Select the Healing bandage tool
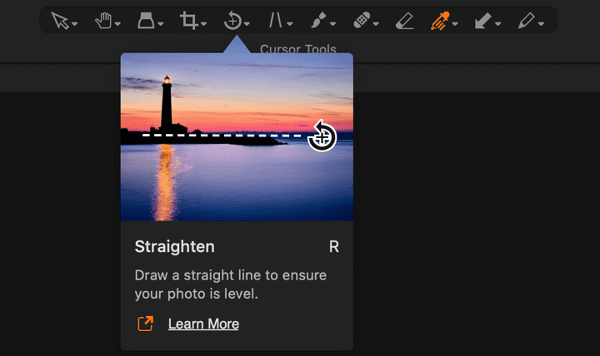The width and height of the screenshot is (600, 356). pos(362,20)
